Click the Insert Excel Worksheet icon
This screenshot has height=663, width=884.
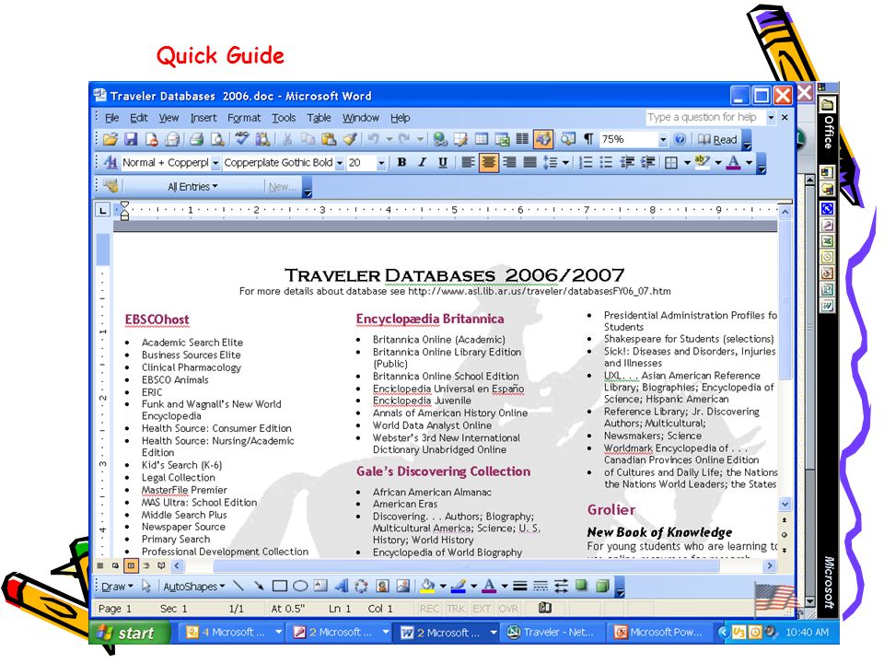click(x=502, y=139)
